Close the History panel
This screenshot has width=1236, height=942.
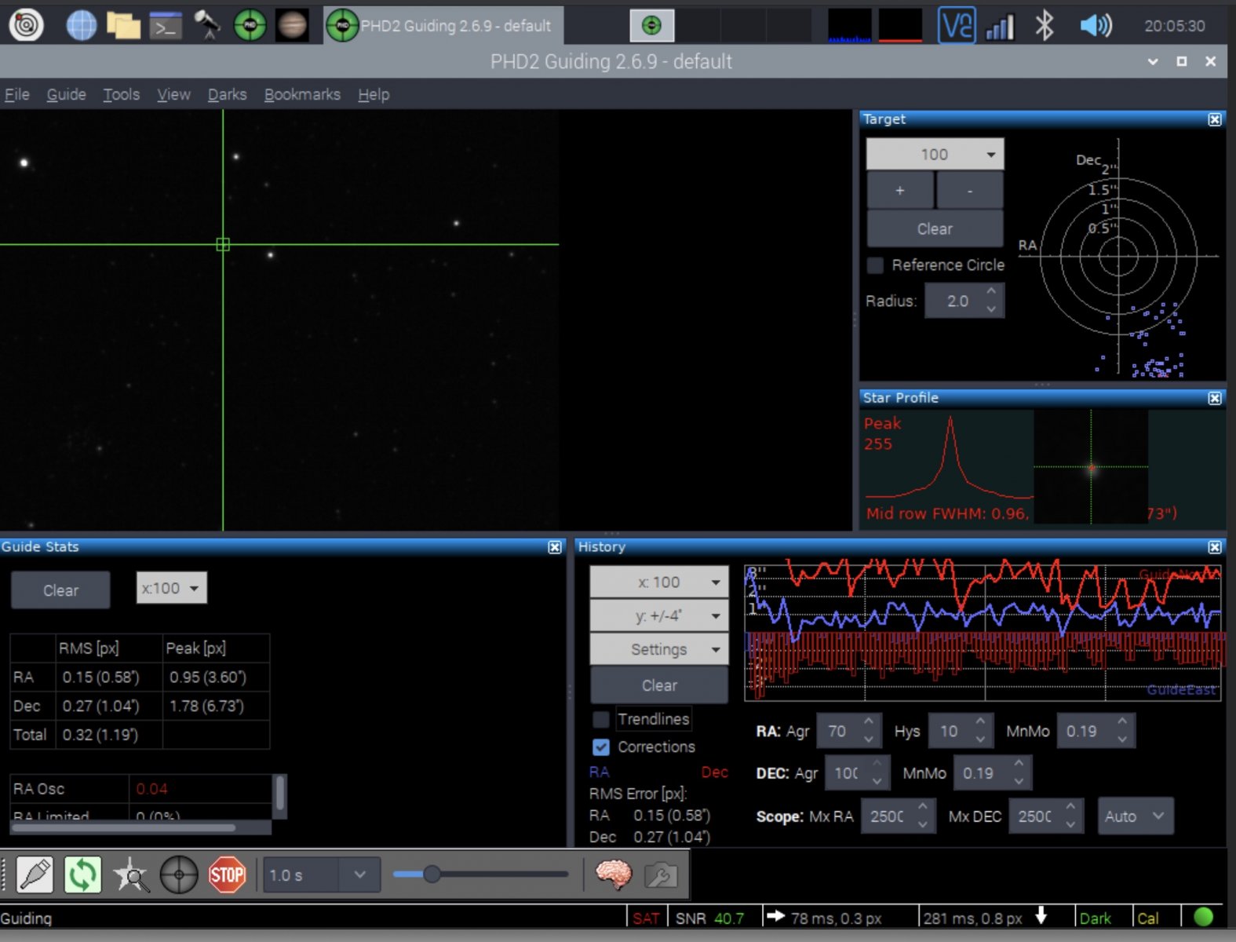point(1215,547)
